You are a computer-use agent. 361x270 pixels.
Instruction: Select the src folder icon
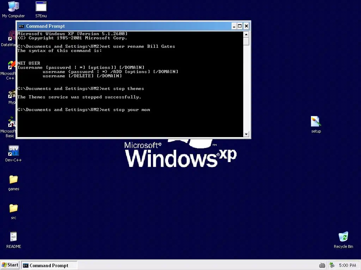pos(14,211)
